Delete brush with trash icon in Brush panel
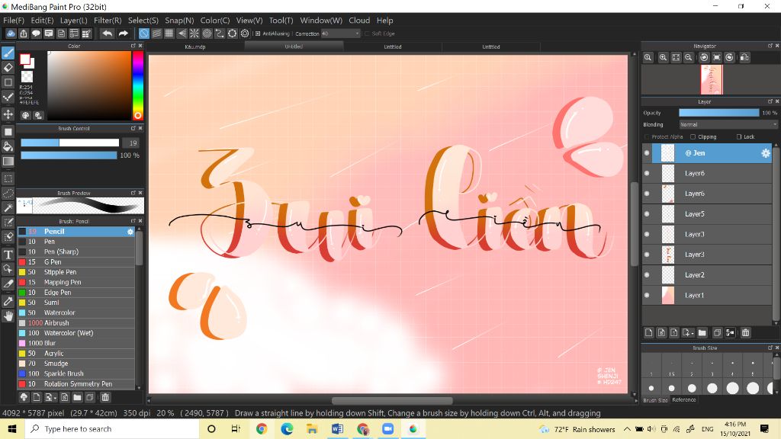 pyautogui.click(x=105, y=397)
